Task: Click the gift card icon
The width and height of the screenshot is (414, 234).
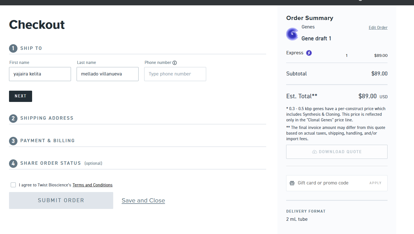Action: coord(292,183)
